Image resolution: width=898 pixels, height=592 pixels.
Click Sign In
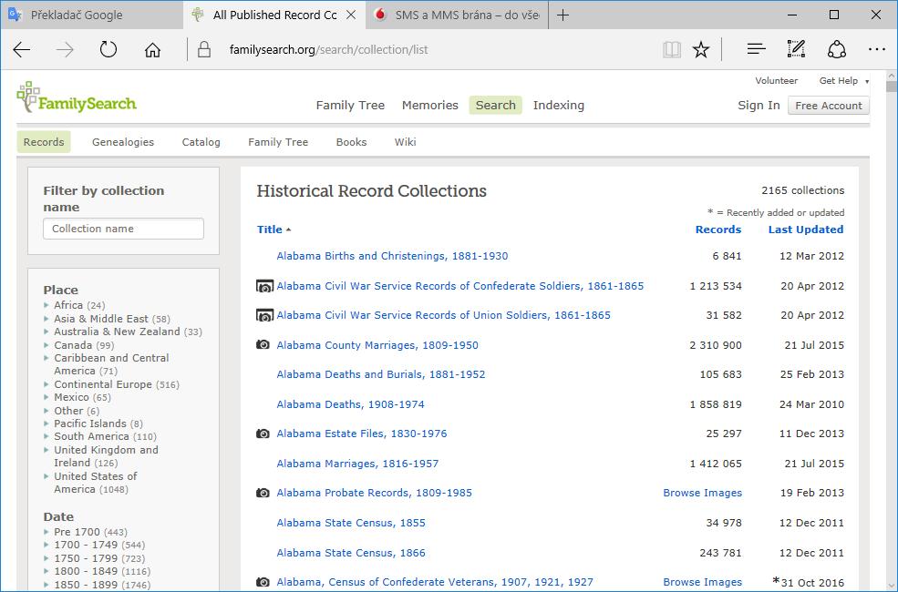pos(759,106)
